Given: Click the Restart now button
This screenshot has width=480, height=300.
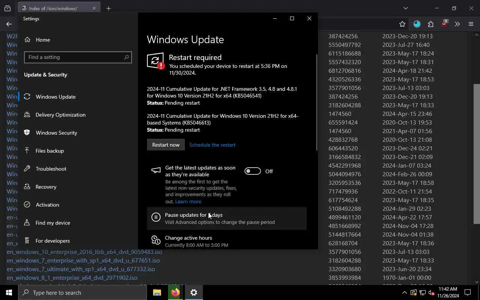Looking at the screenshot, I should pyautogui.click(x=166, y=145).
